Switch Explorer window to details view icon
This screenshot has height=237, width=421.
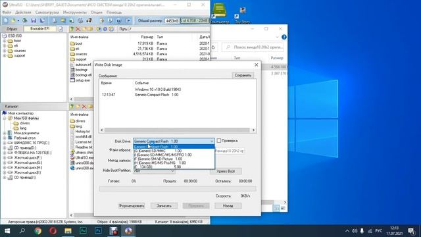276,208
